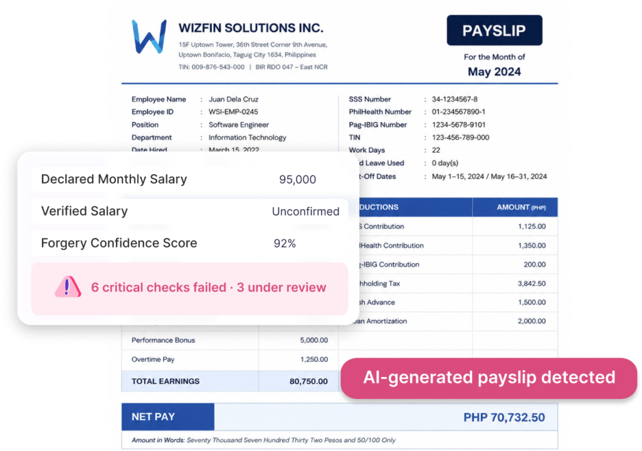This screenshot has height=451, width=642.
Task: Click the NET PAY label block
Action: click(168, 417)
